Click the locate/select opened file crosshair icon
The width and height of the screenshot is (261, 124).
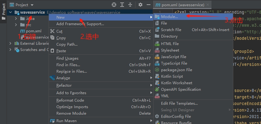114,5
